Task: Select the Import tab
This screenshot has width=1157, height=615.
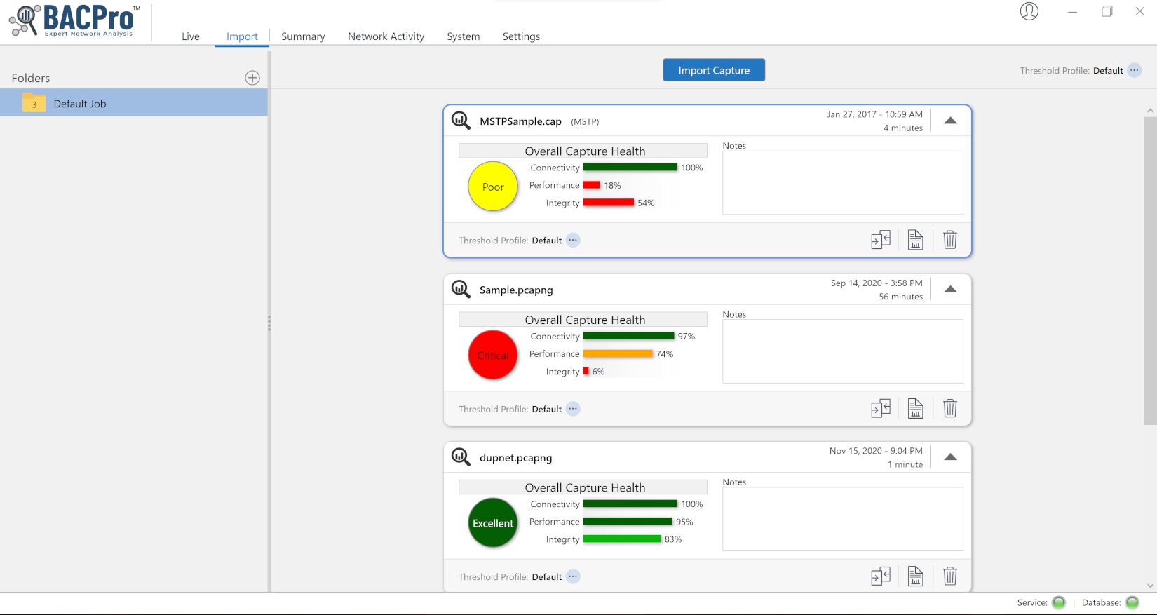Action: coord(242,36)
